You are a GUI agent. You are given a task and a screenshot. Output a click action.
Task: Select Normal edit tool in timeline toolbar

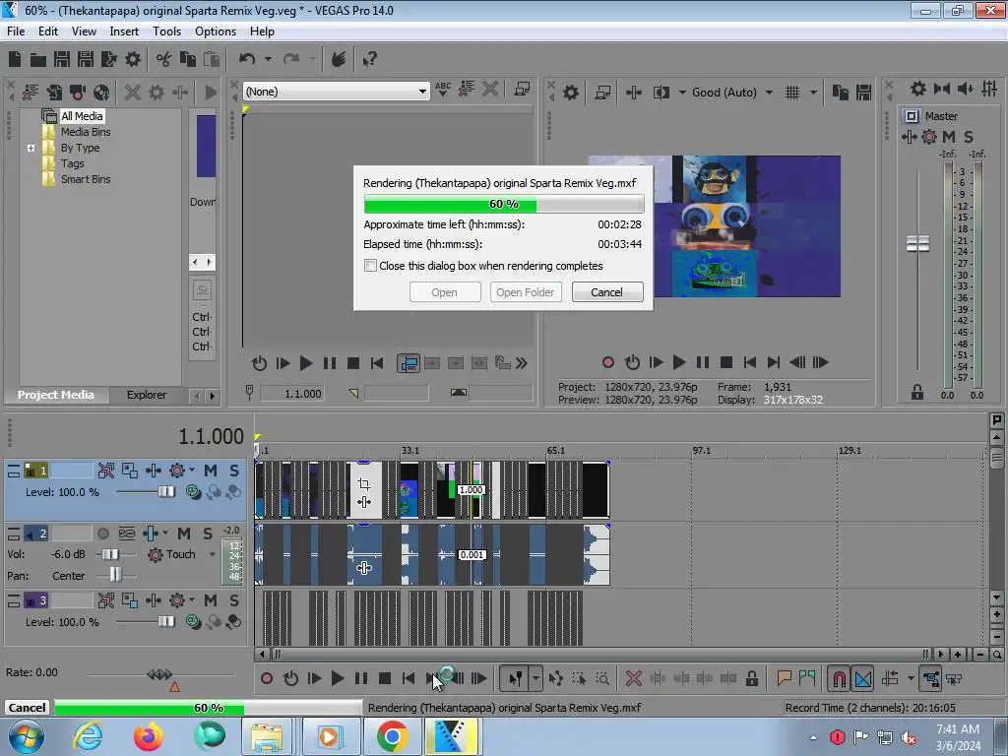(515, 678)
